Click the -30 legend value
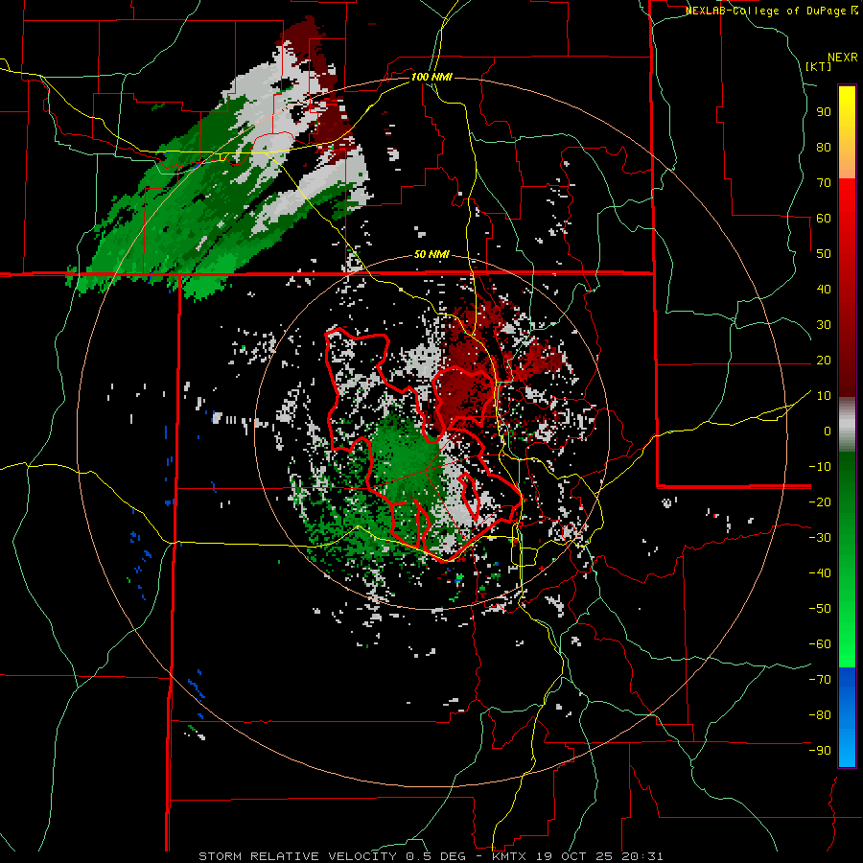This screenshot has width=863, height=863. pos(820,538)
